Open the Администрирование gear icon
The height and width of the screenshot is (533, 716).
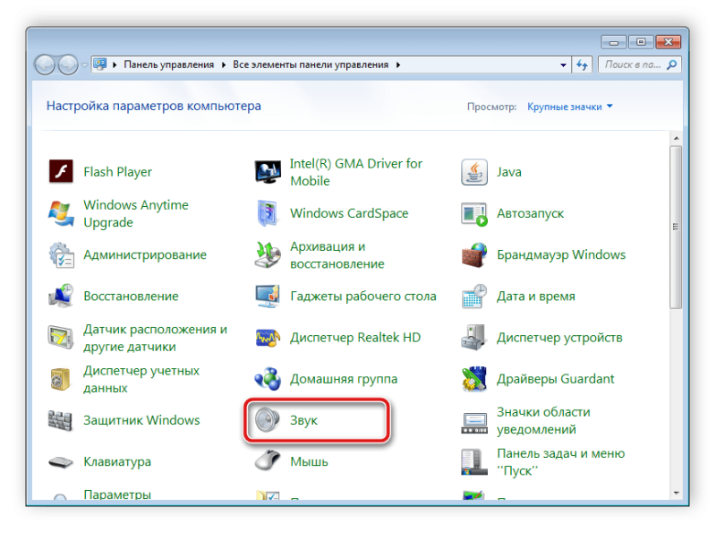61,255
